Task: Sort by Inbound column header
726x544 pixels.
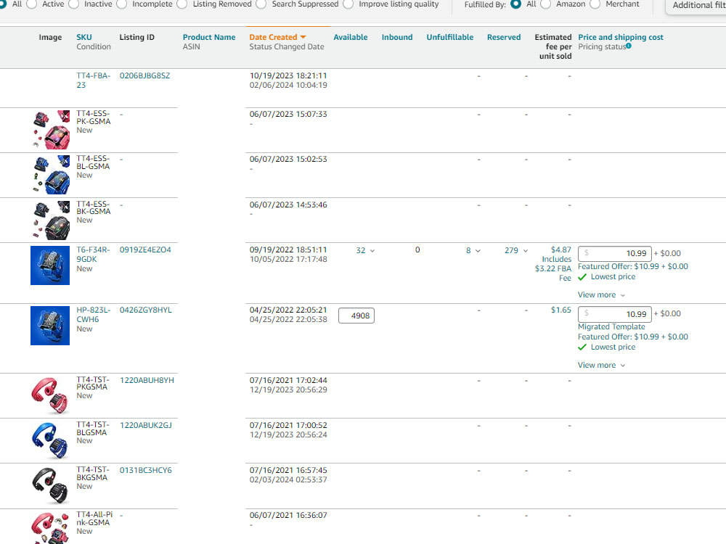Action: coord(397,37)
